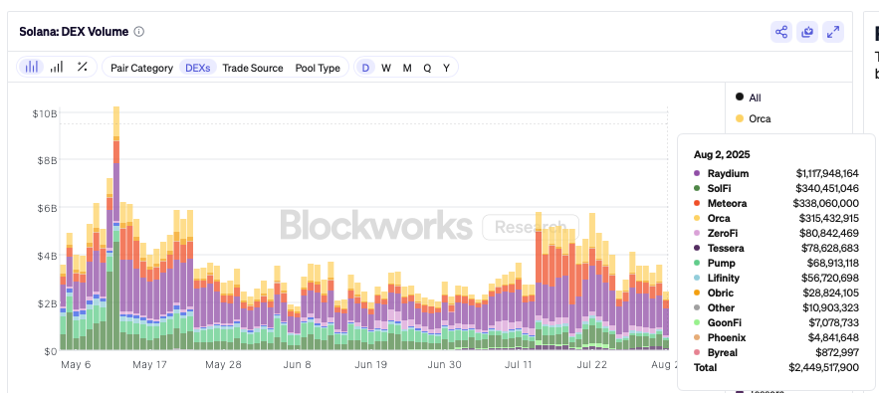The height and width of the screenshot is (393, 879).
Task: Click the Total $2,449,517,900 value
Action: coord(823,368)
